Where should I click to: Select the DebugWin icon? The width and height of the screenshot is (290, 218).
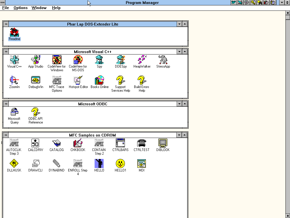[x=36, y=80]
